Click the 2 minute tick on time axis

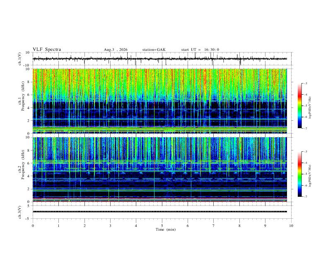pos(84,226)
